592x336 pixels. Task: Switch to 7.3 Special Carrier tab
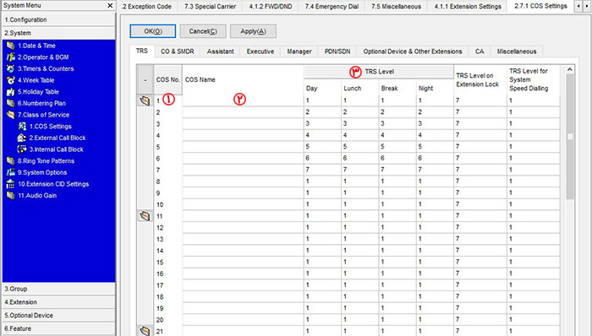coord(210,7)
